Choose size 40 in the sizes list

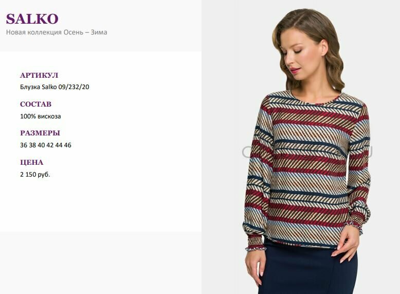pos(41,145)
